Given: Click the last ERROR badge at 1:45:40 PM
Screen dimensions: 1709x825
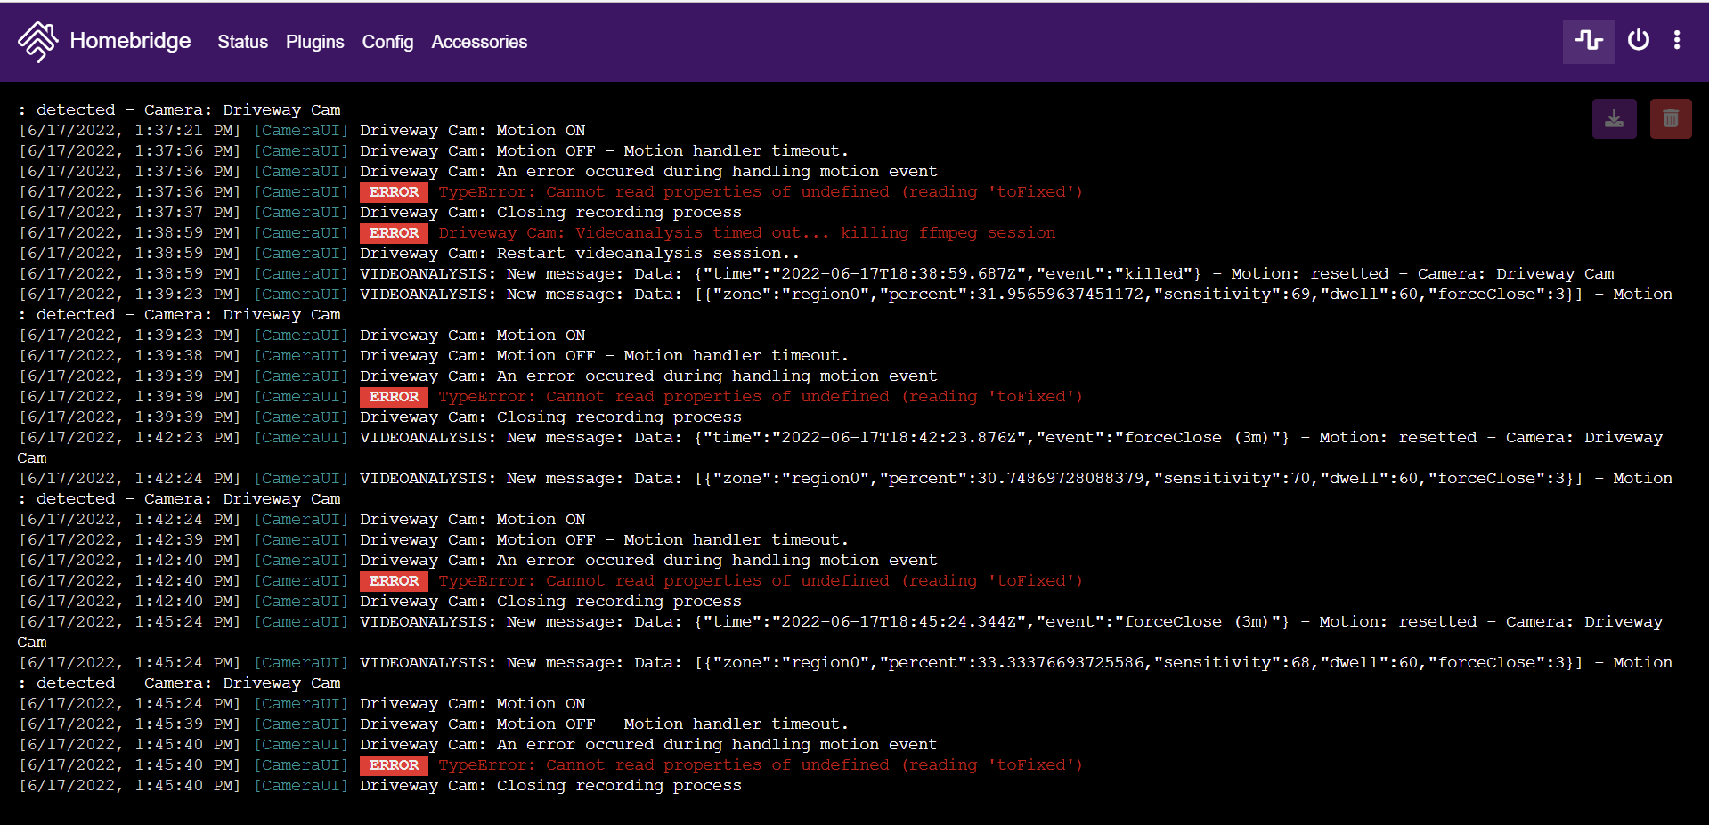Looking at the screenshot, I should pos(394,764).
